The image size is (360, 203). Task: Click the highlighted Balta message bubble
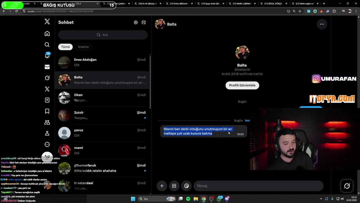pyautogui.click(x=203, y=131)
